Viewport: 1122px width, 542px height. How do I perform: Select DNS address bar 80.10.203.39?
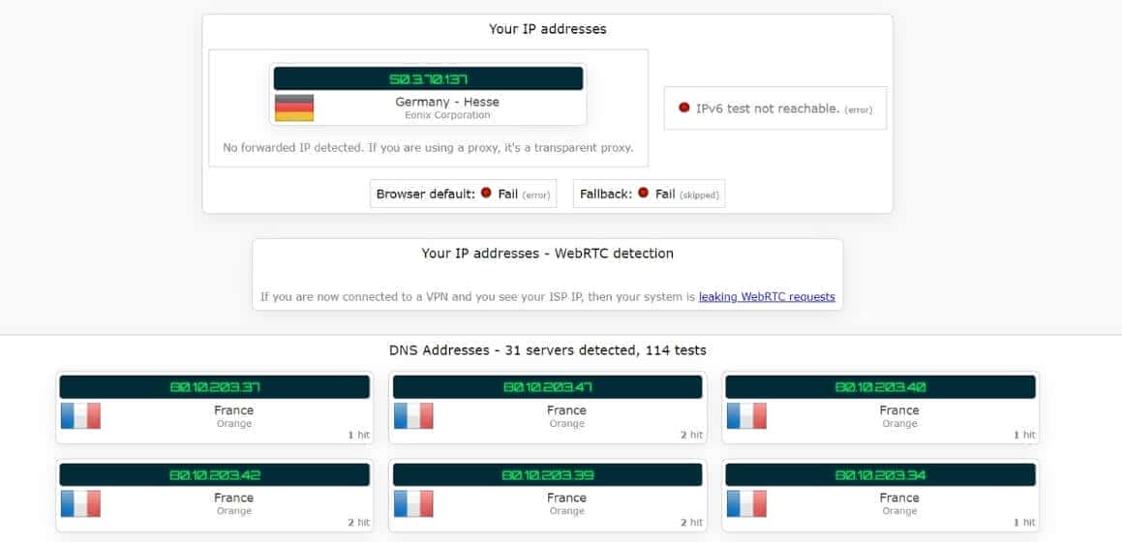pyautogui.click(x=547, y=475)
